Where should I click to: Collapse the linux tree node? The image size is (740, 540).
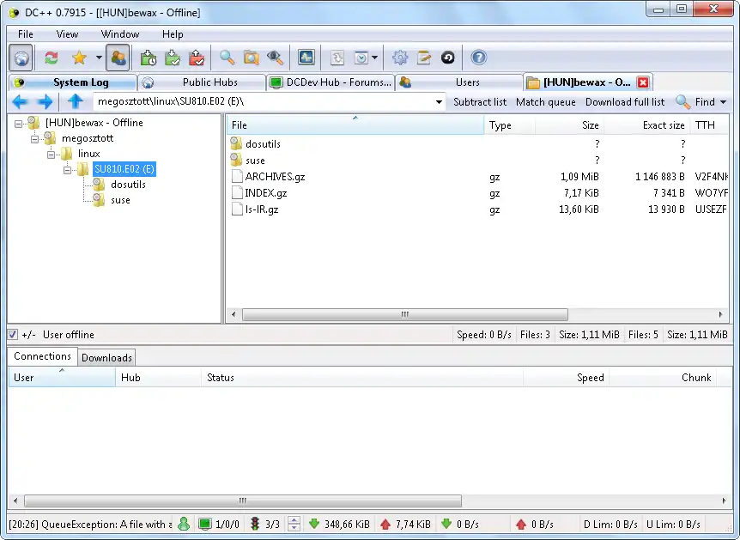pyautogui.click(x=52, y=155)
